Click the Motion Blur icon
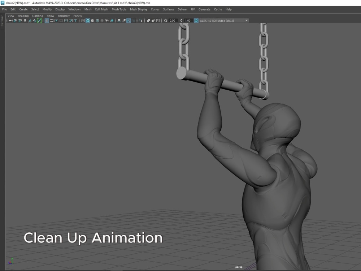 pos(124,21)
